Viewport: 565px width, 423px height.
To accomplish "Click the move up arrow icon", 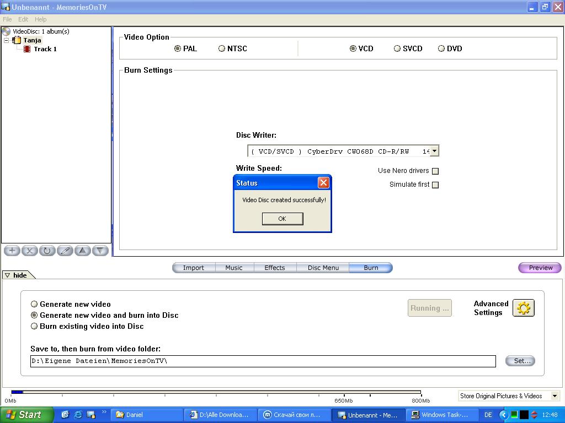I will [x=83, y=251].
